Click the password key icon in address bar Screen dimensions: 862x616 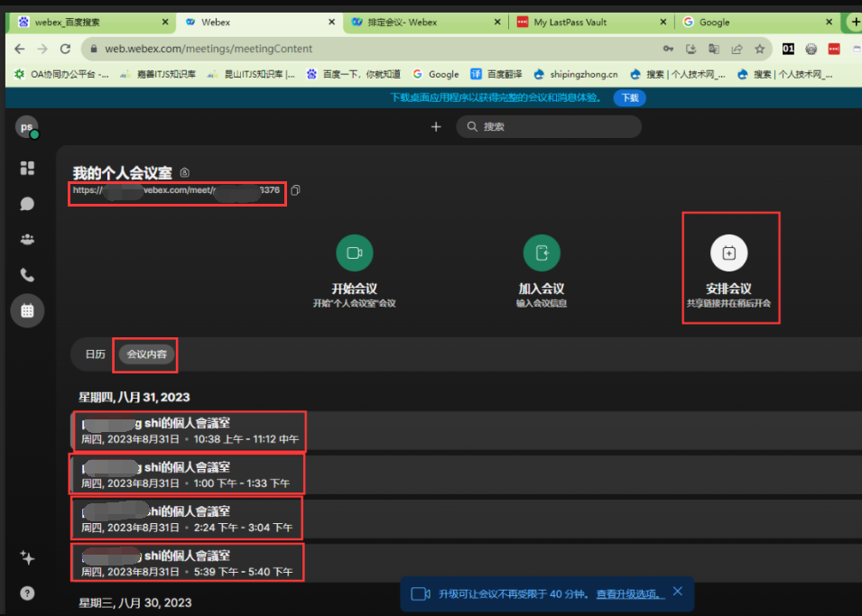(668, 49)
